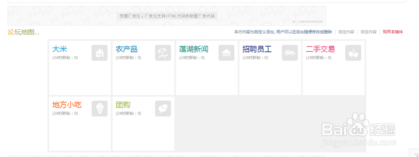Click 24时新帖 count under 团购
The width and height of the screenshot is (419, 157).
(128, 113)
